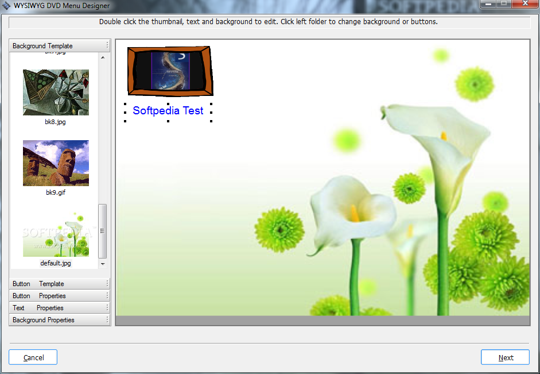Choose the default.jpg flower background thumbnail

(x=56, y=234)
